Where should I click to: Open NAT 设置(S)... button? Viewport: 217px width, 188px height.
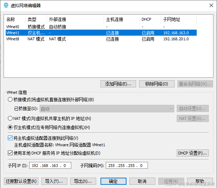tap(193, 118)
